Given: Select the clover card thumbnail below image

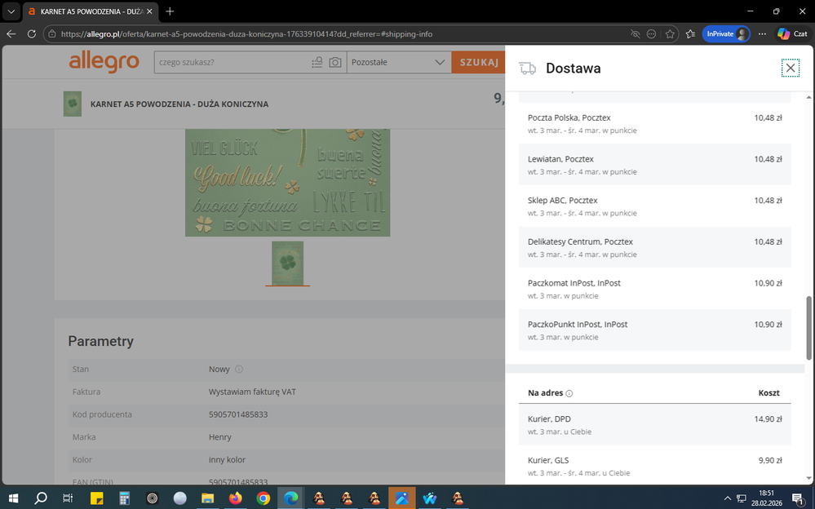Looking at the screenshot, I should 287,263.
